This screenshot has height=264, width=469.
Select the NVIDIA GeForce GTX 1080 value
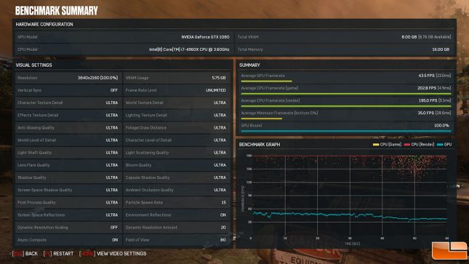coord(205,37)
